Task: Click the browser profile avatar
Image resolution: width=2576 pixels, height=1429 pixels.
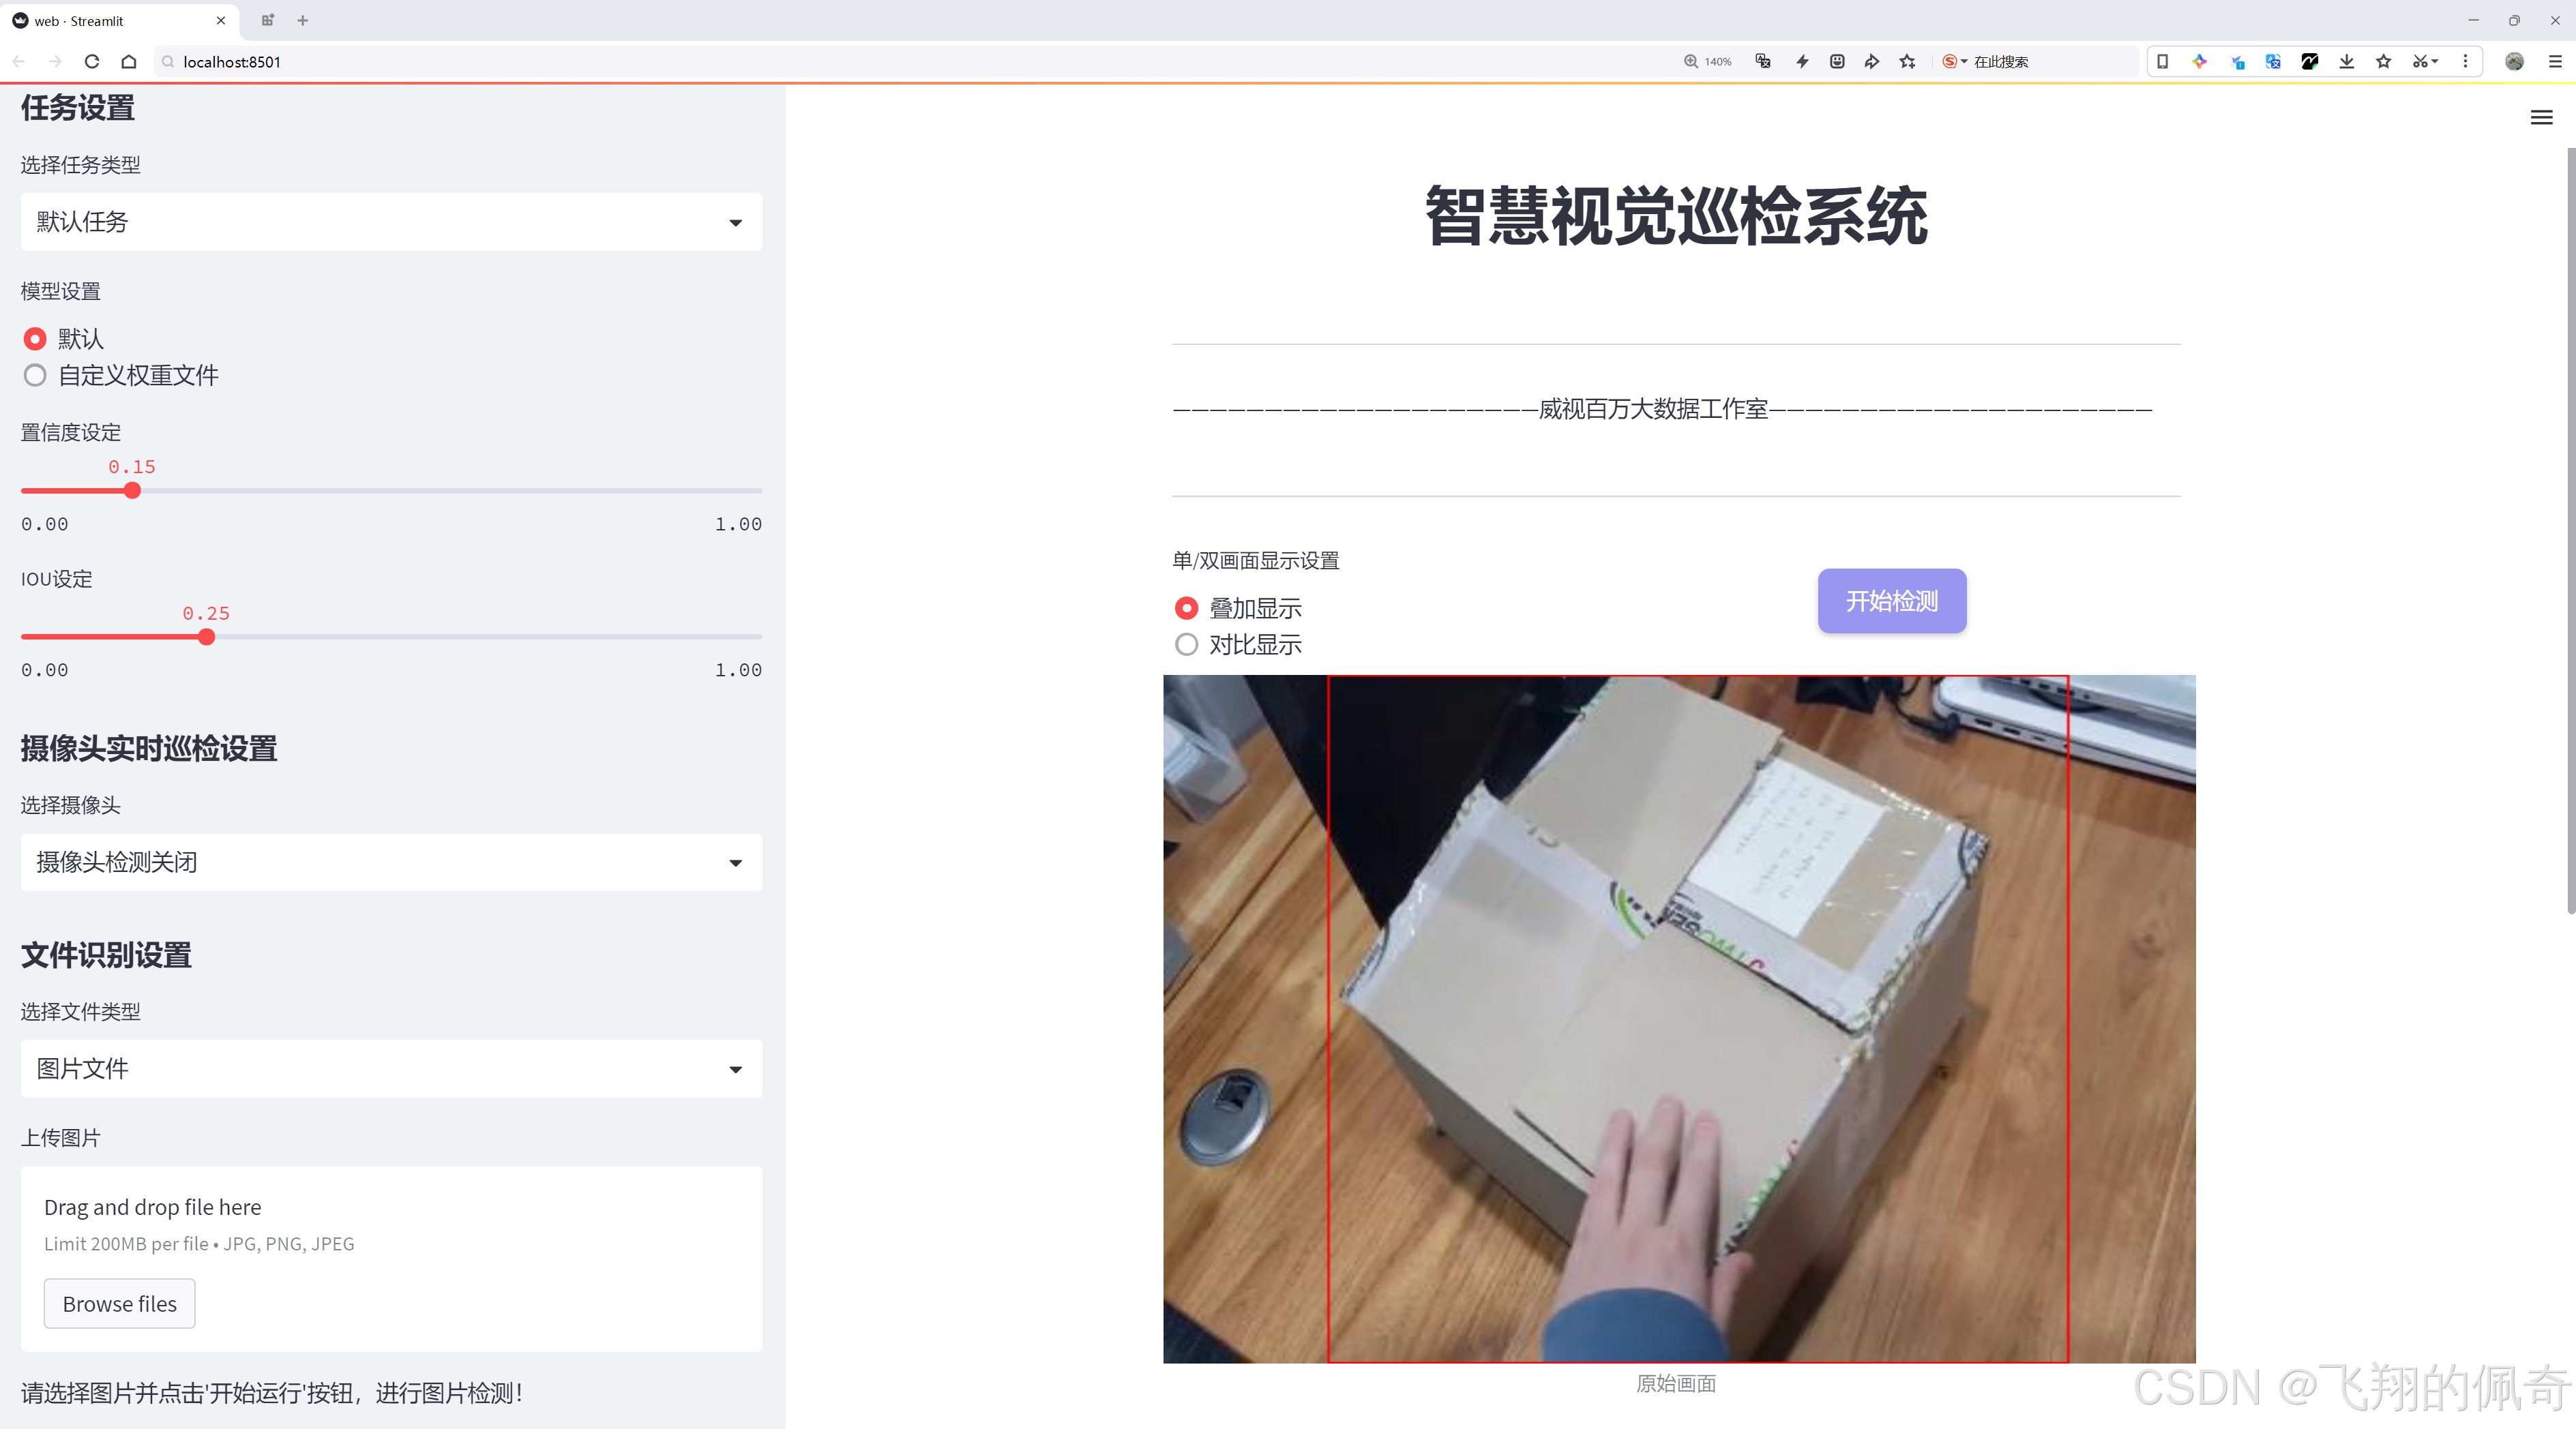Action: [2514, 61]
